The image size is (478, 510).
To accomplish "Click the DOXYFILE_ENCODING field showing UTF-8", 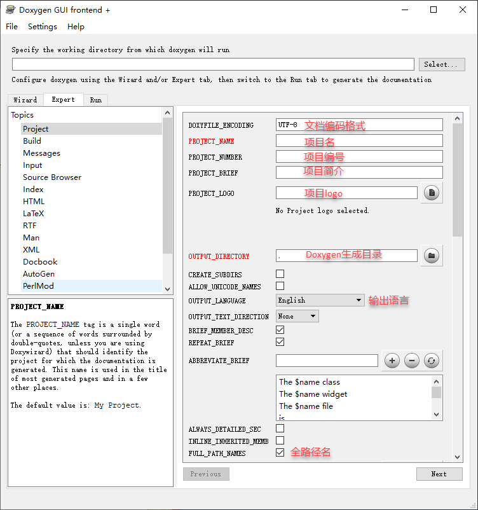I will click(x=359, y=125).
